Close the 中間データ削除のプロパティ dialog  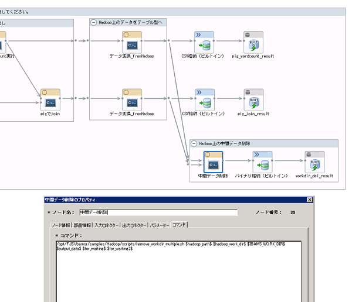click(x=310, y=200)
